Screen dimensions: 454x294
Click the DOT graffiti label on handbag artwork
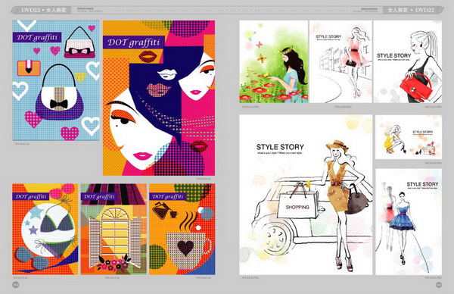pos(37,37)
